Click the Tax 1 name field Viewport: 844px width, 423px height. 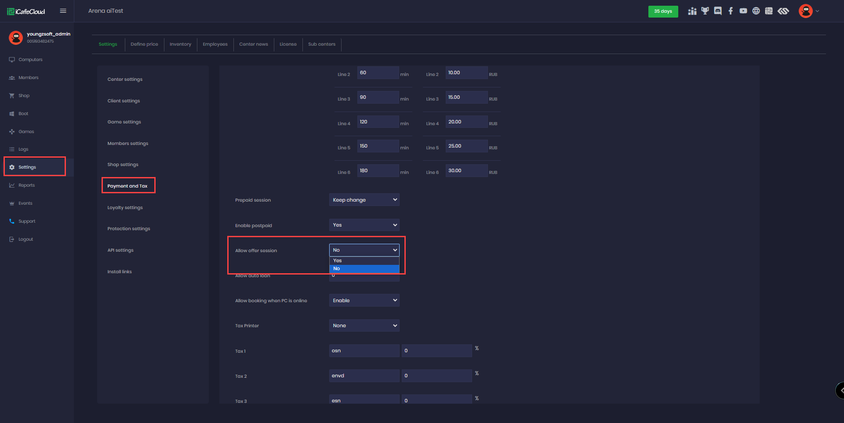point(364,351)
